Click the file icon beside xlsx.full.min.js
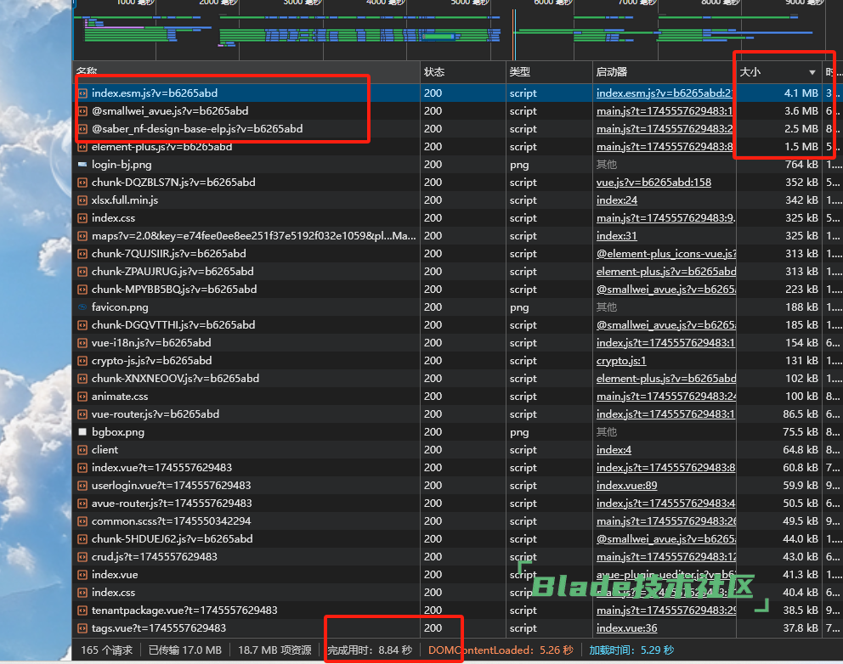 pyautogui.click(x=82, y=200)
